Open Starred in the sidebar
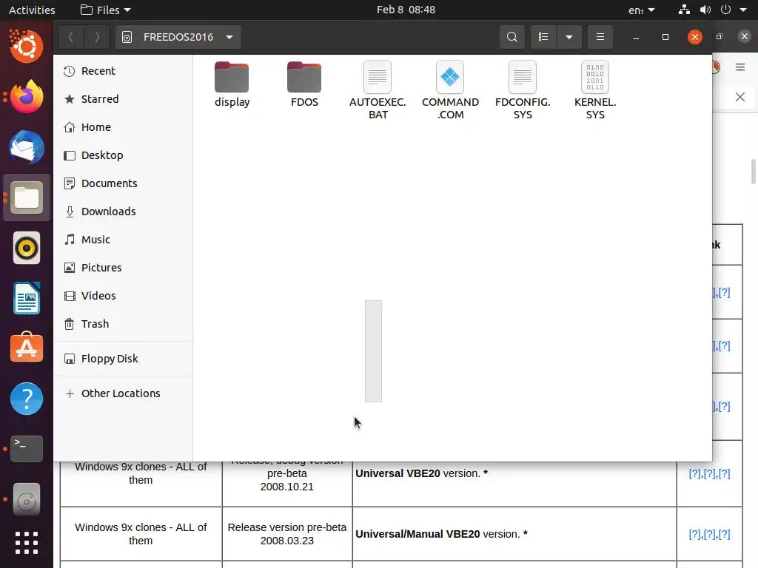This screenshot has width=758, height=568. (x=124, y=99)
